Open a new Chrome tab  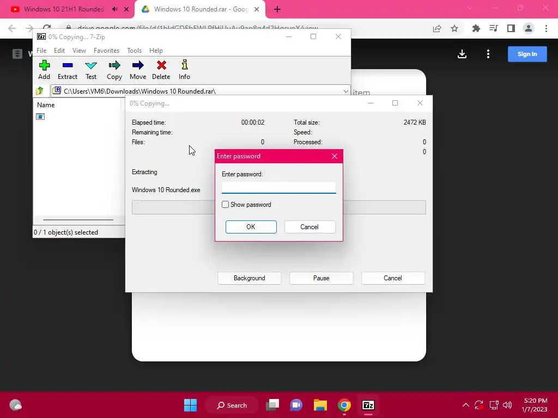click(277, 9)
